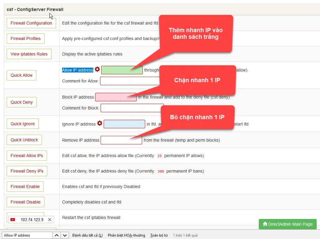The image size is (320, 239).
Task: Click the gear icon beside Ignore IP address
Action: pos(100,124)
